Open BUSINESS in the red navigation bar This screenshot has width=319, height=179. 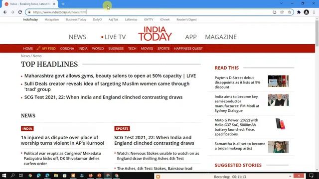click(116, 49)
